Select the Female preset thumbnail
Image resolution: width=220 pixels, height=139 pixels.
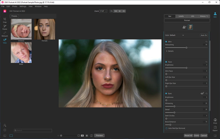coord(45,29)
